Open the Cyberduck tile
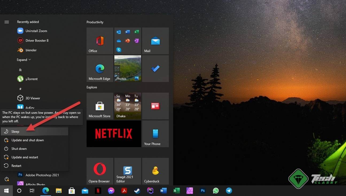 155,171
